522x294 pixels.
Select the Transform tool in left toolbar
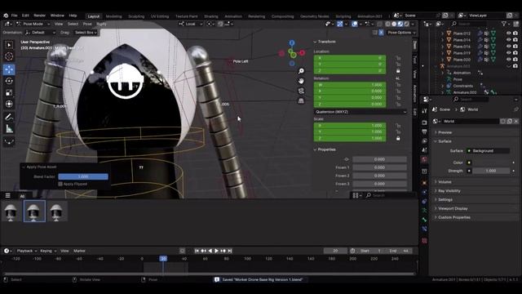pyautogui.click(x=9, y=104)
